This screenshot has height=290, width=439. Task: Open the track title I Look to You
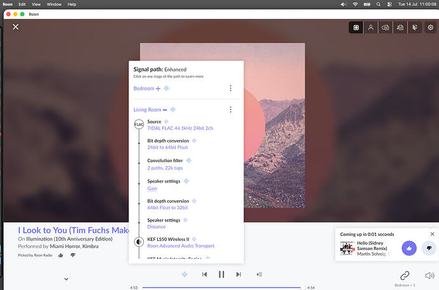coord(73,230)
